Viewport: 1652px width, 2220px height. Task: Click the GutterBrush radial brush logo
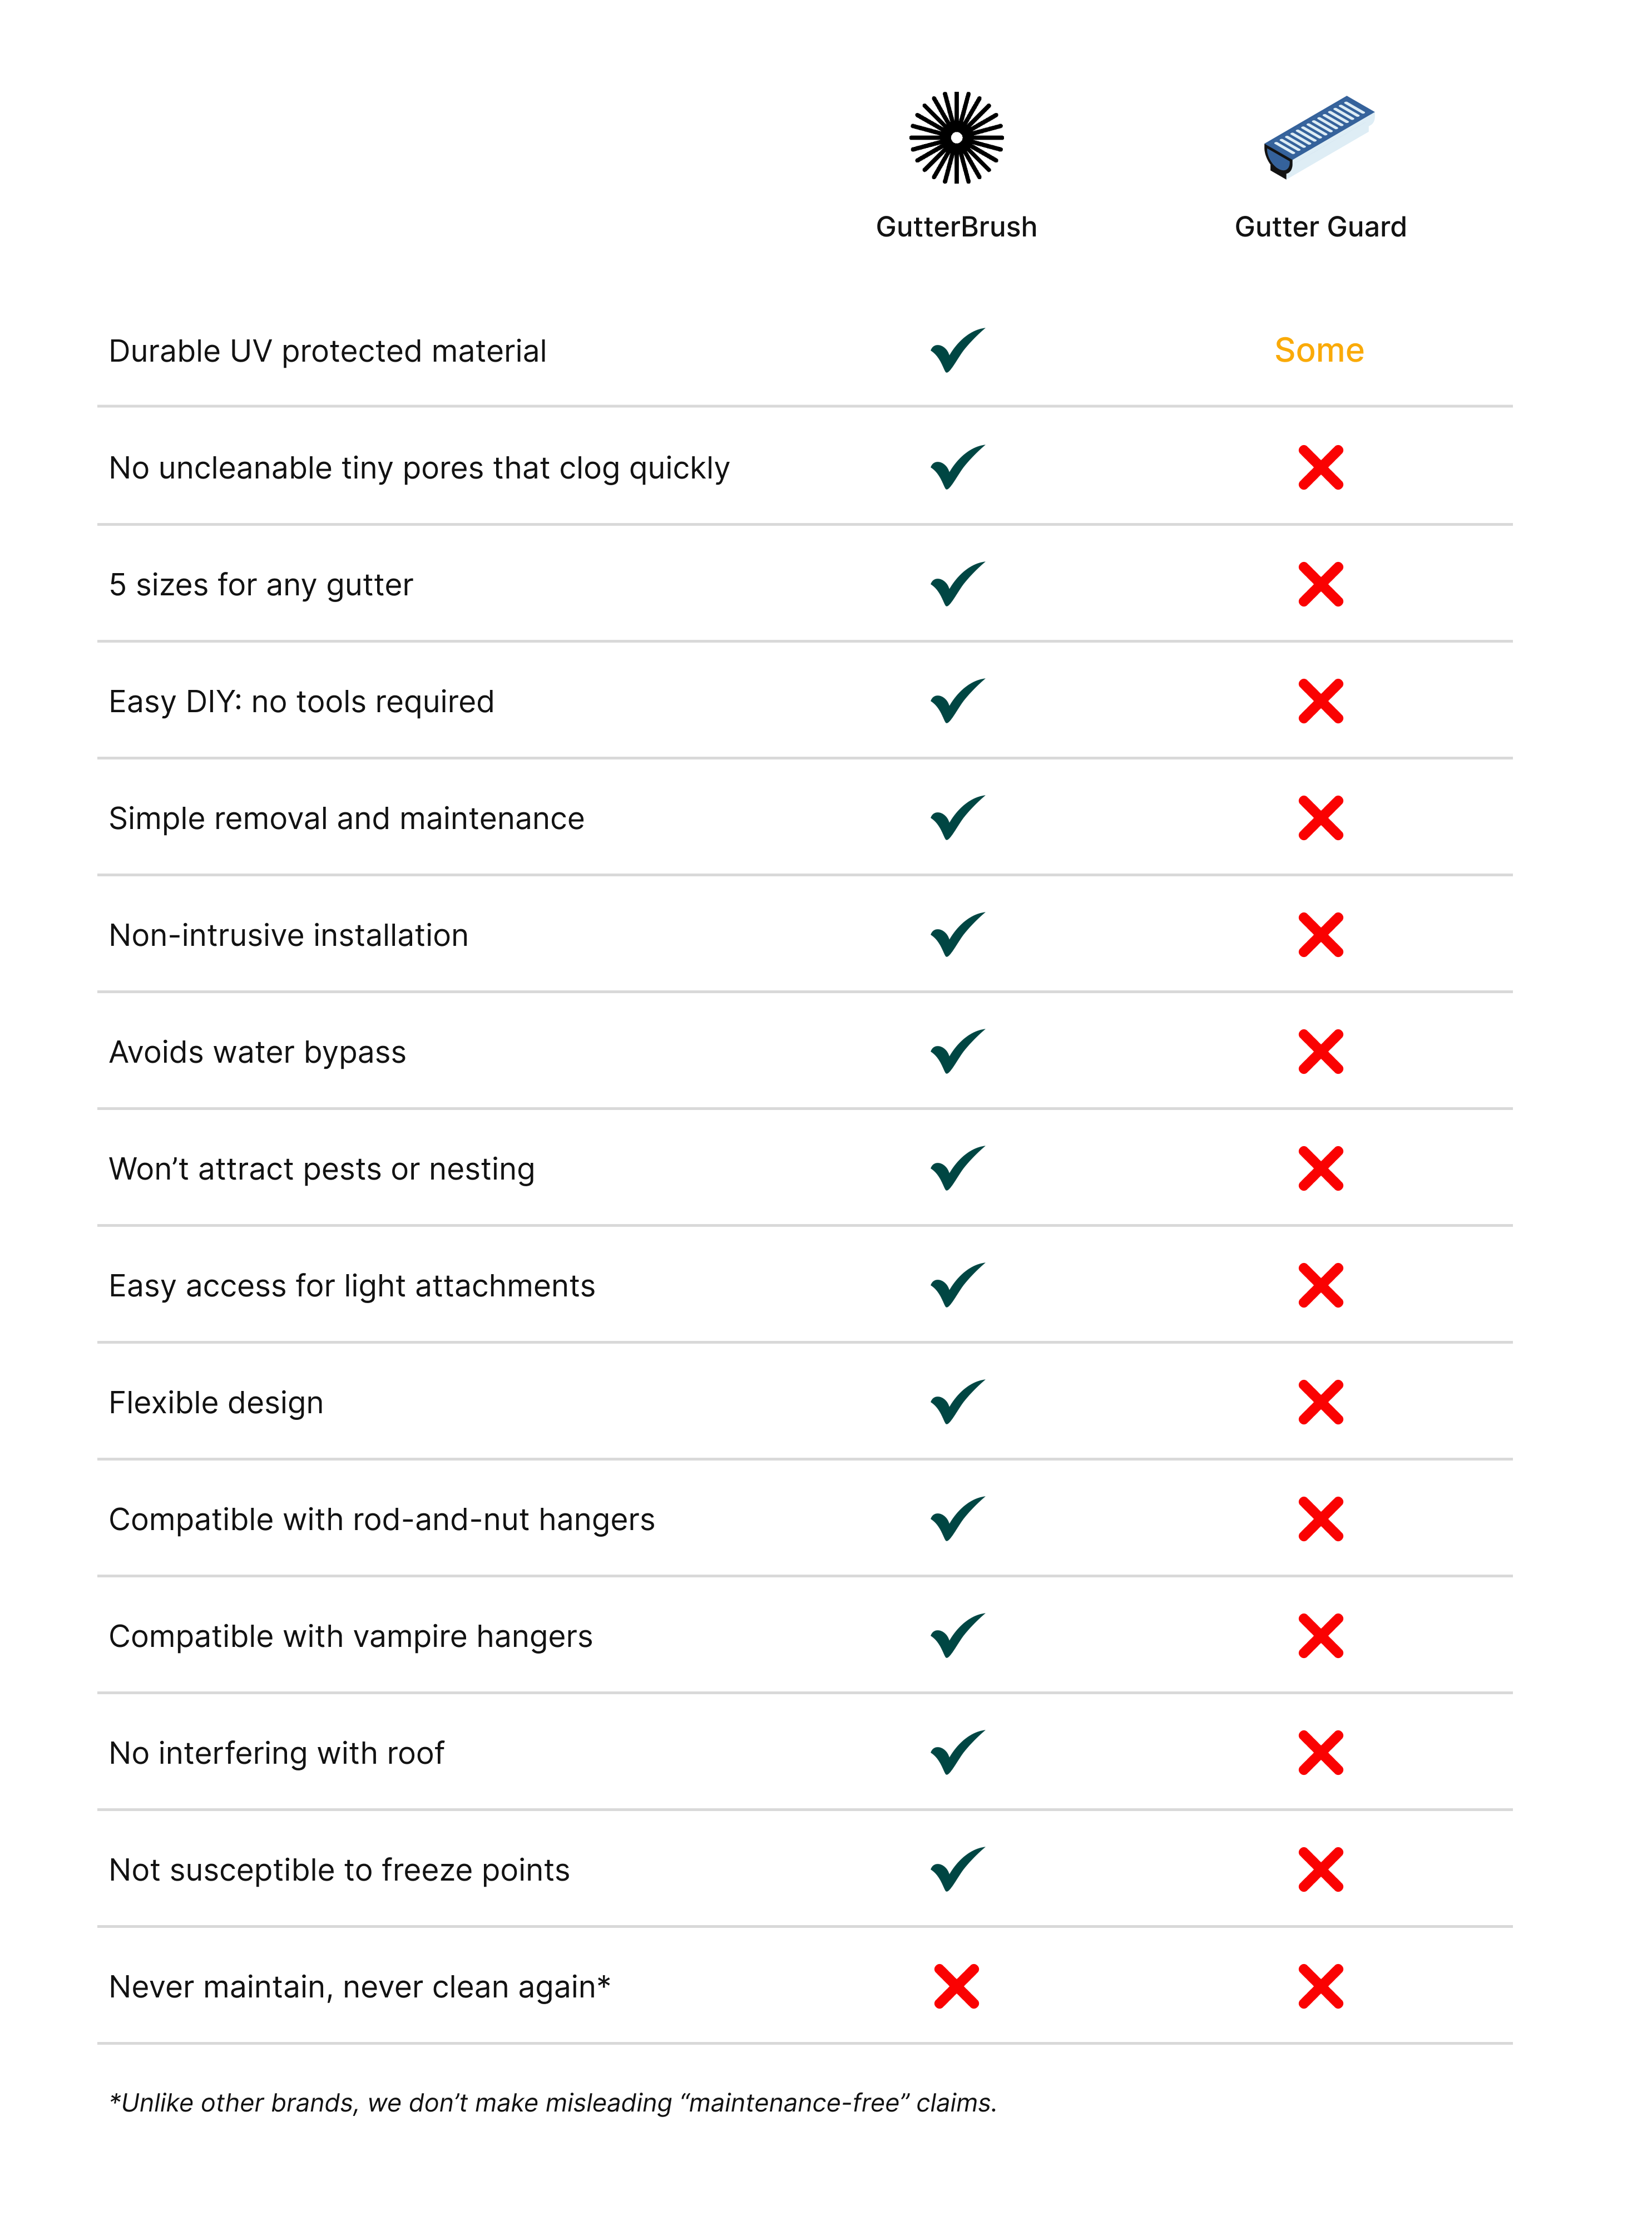(956, 138)
